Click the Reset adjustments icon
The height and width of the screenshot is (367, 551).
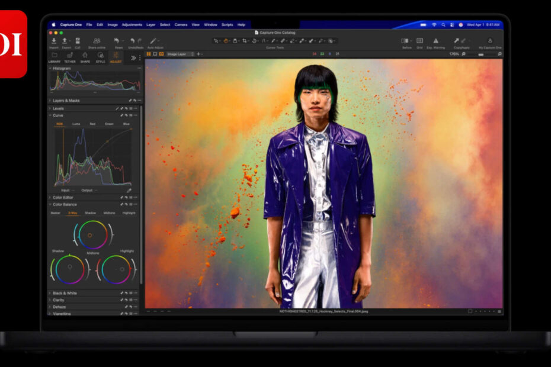pos(118,41)
